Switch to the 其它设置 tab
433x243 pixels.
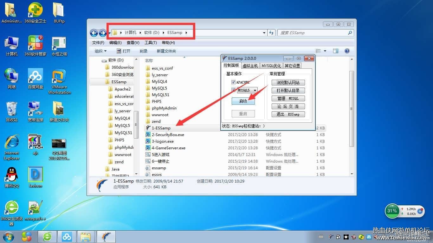tap(292, 66)
